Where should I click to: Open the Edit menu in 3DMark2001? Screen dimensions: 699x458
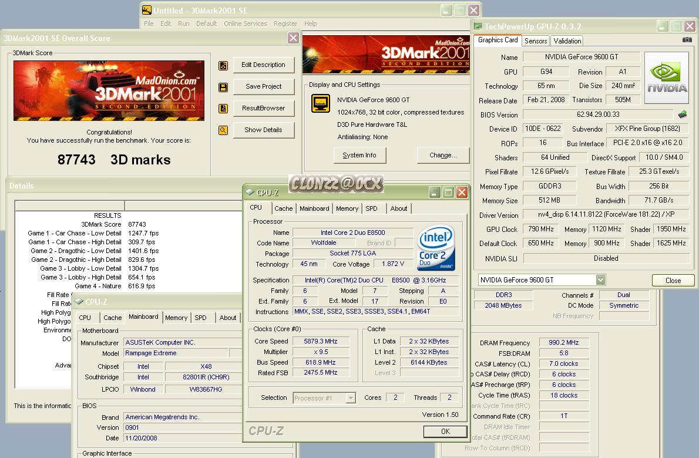point(166,23)
